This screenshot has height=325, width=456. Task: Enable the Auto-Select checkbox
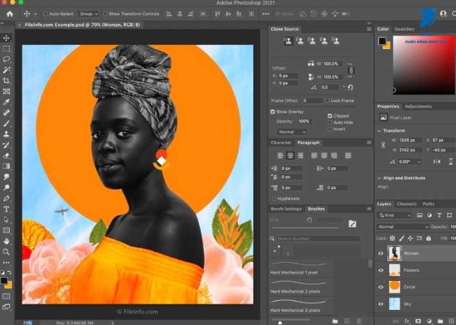[46, 14]
